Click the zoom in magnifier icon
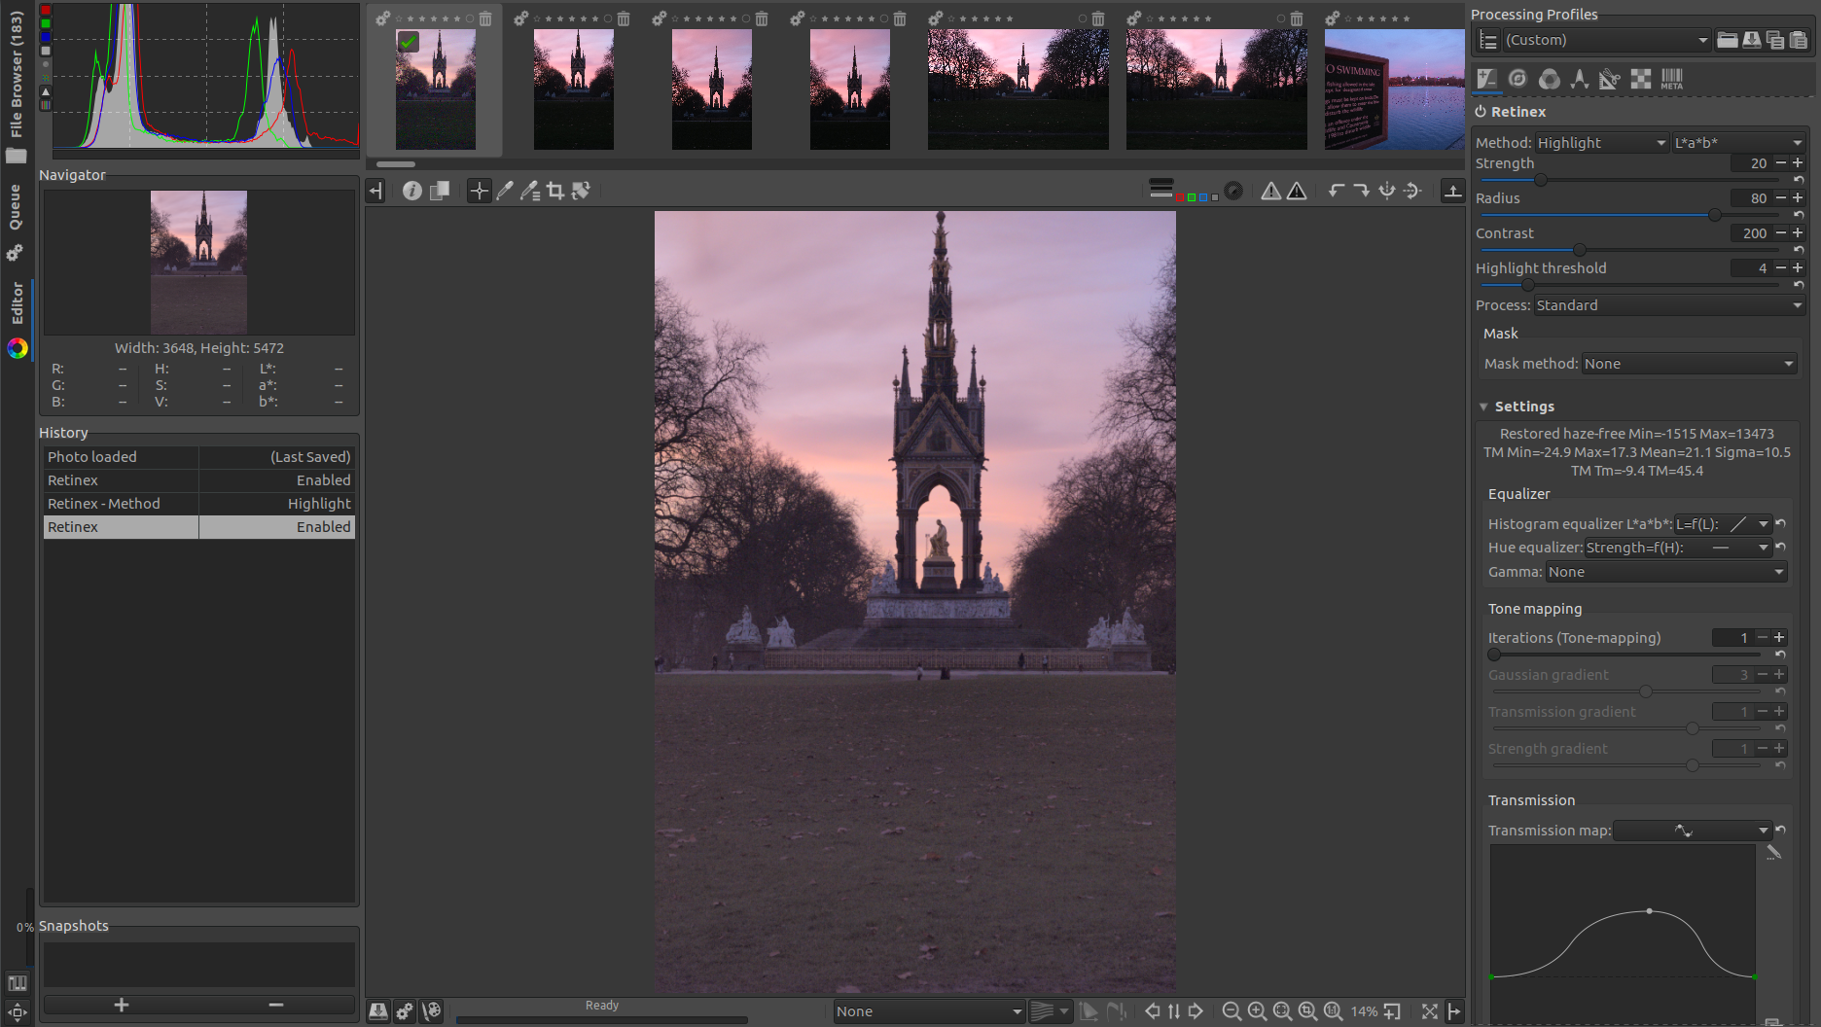Screen dimensions: 1821x1027 1257,1011
